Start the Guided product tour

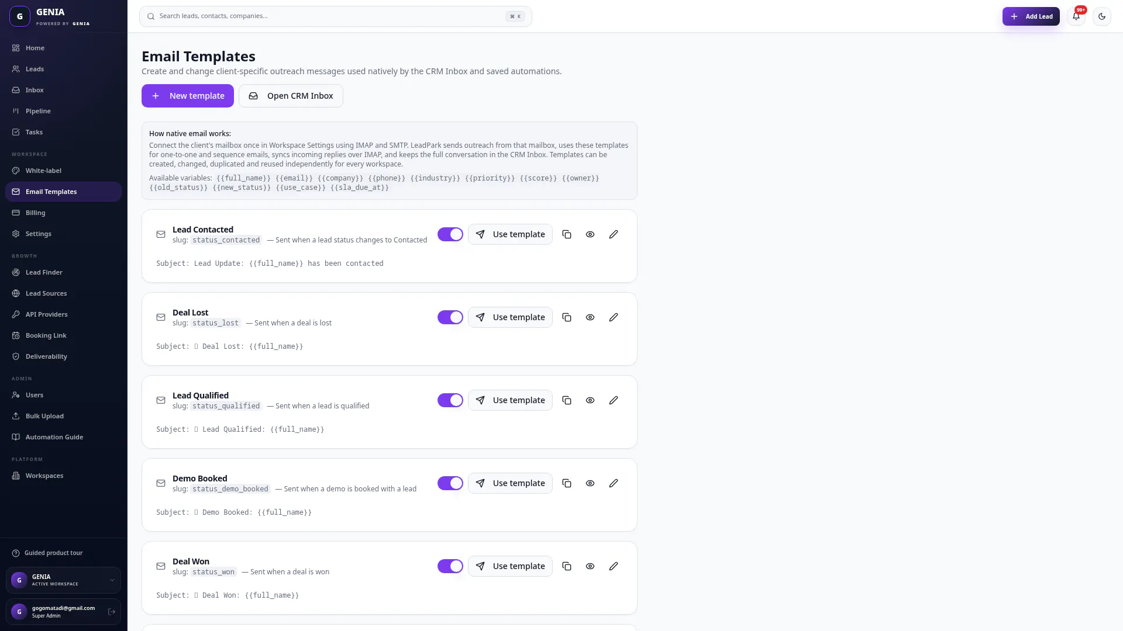coord(47,553)
